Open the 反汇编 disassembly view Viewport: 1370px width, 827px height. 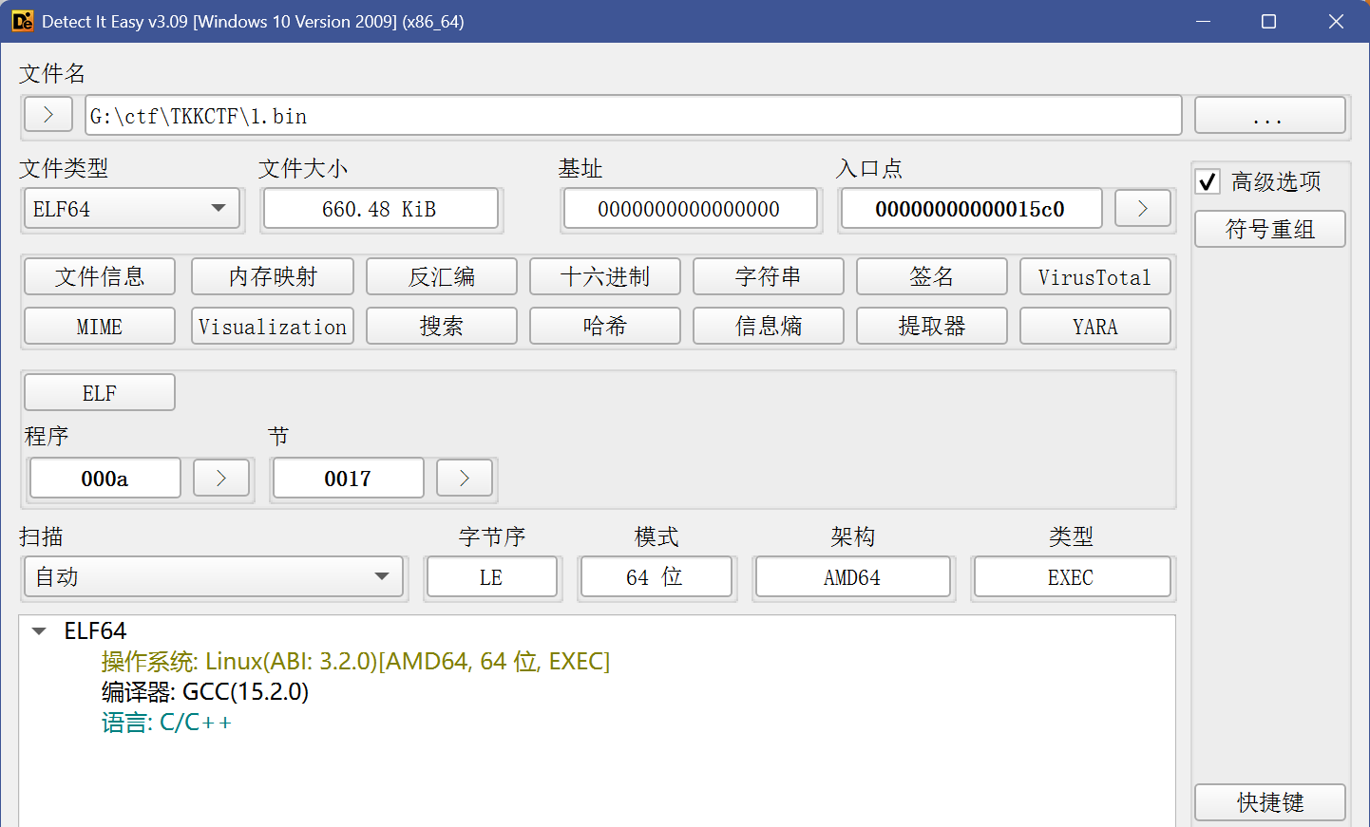(442, 277)
